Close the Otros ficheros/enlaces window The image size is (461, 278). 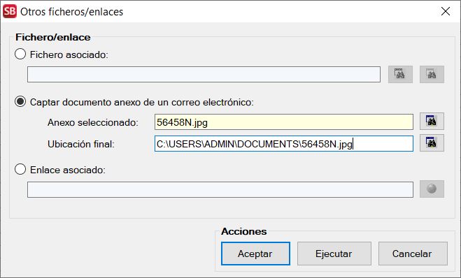[446, 11]
